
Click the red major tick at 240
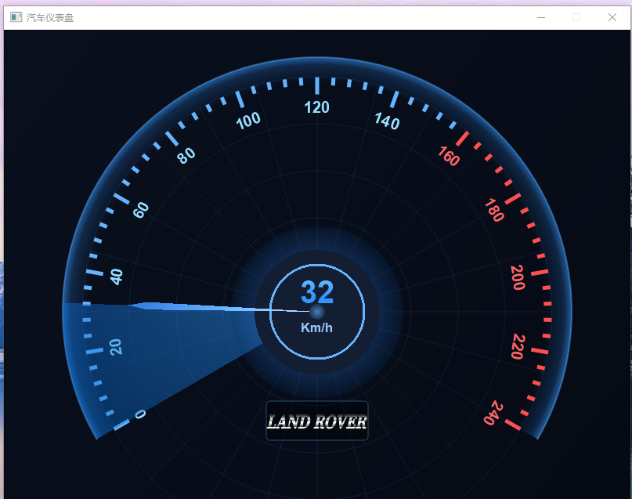513,425
